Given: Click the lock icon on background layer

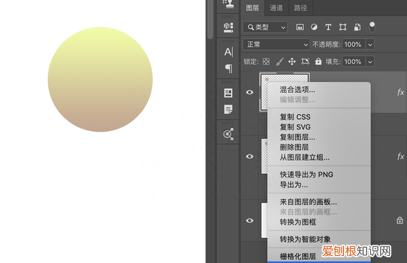Looking at the screenshot, I should click(x=400, y=220).
